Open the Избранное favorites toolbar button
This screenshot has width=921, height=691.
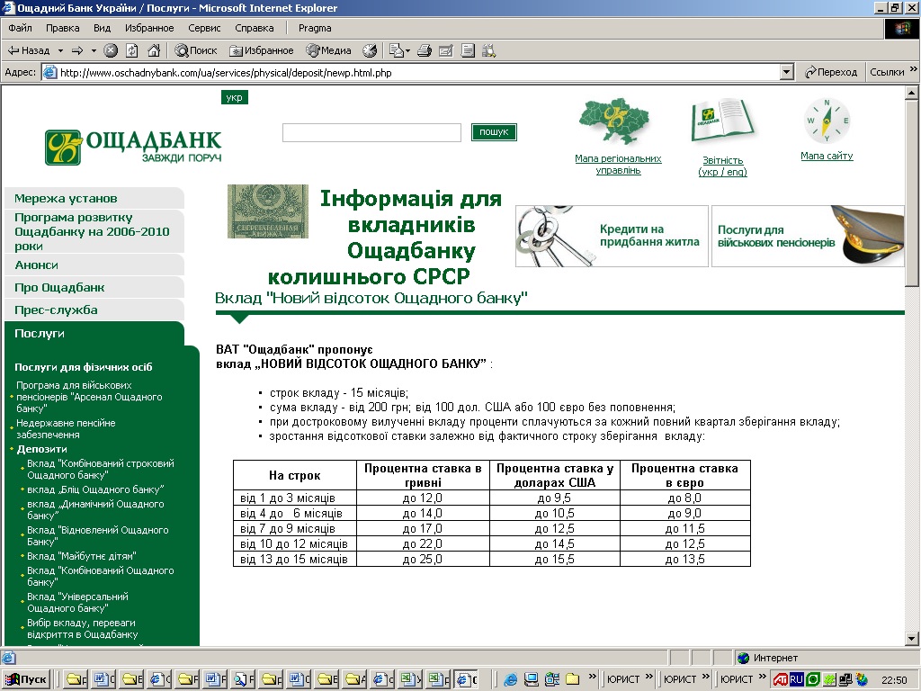click(262, 50)
